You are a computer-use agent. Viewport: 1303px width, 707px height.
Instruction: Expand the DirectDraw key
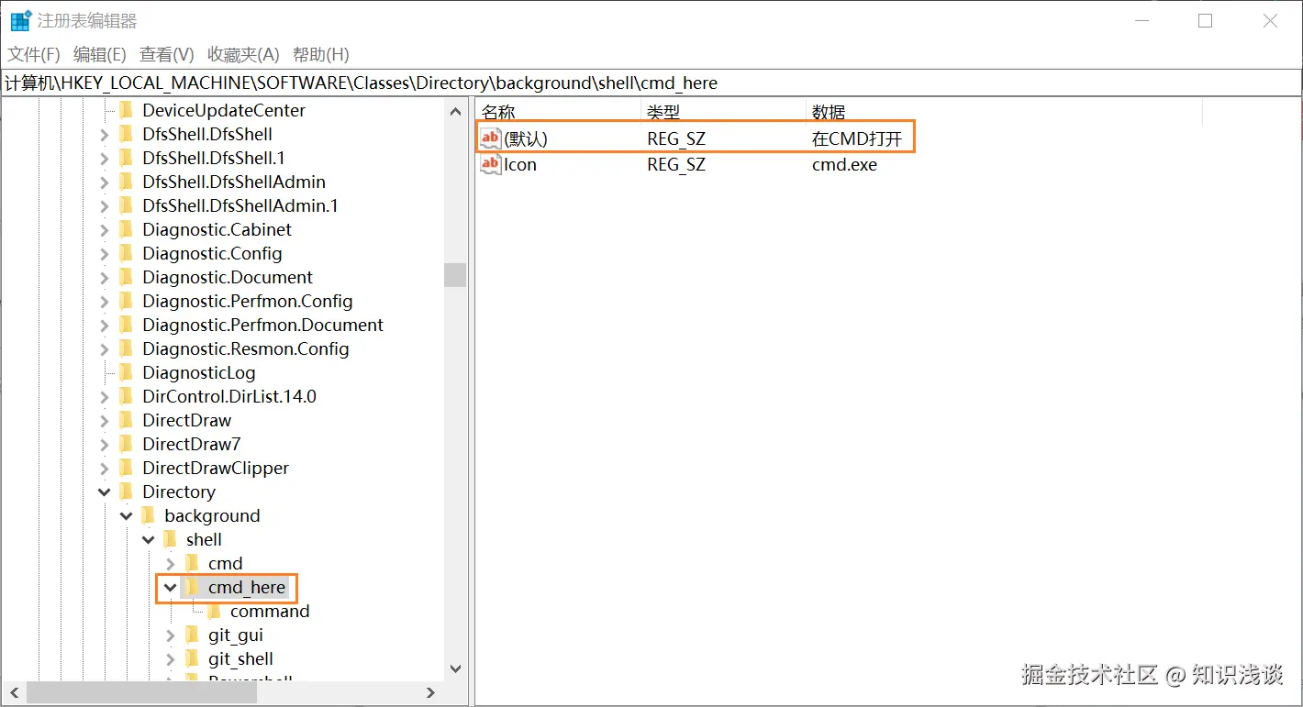tap(104, 421)
